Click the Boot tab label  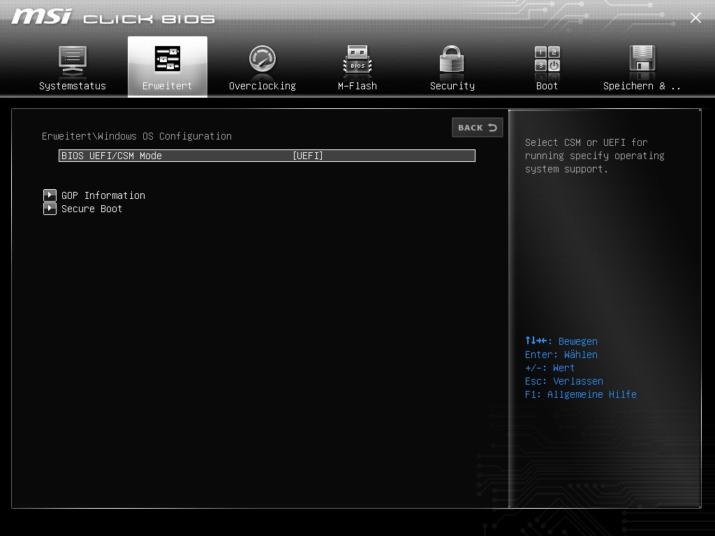tap(547, 86)
